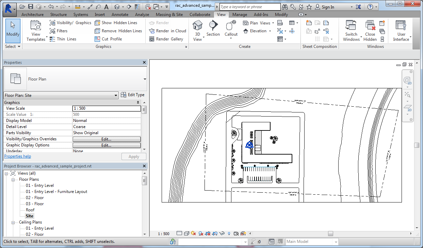The height and width of the screenshot is (248, 423).
Task: Click Sign In
Action: click(325, 7)
